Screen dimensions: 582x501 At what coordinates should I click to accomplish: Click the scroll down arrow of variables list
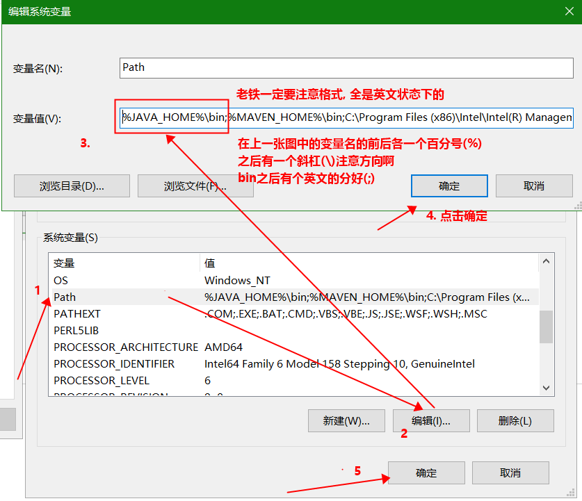[x=546, y=388]
